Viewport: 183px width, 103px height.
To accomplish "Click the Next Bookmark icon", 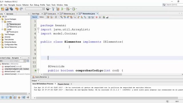I will (x=82, y=17).
